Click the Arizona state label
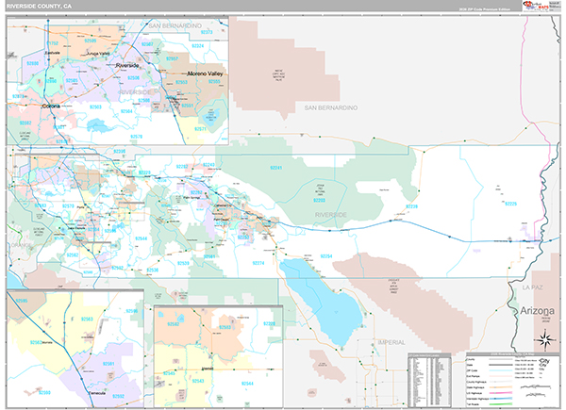Screen dimensions: 566x410 click(x=539, y=311)
